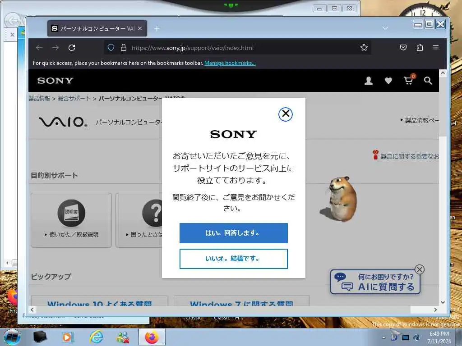The width and height of the screenshot is (462, 346).
Task: Close the Sony survey popup with the X icon
Action: (285, 114)
